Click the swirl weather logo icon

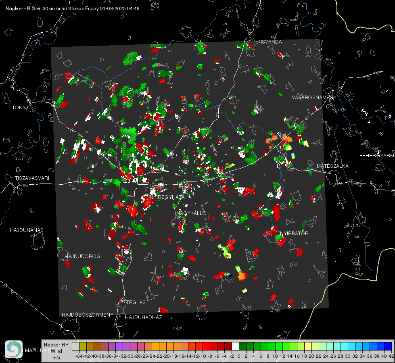coord(14,349)
